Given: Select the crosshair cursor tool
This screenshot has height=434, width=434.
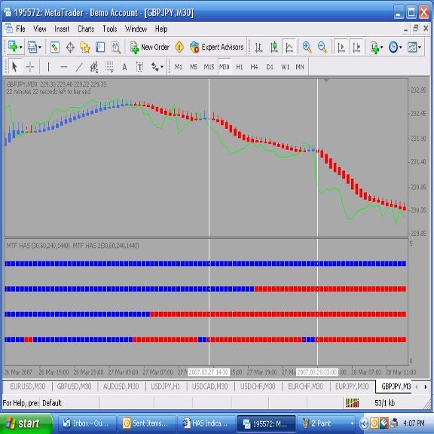Looking at the screenshot, I should coord(30,67).
